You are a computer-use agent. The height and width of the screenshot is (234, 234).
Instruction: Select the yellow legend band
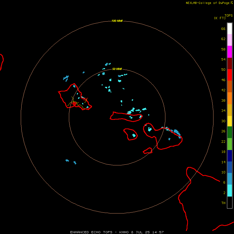point(230,121)
